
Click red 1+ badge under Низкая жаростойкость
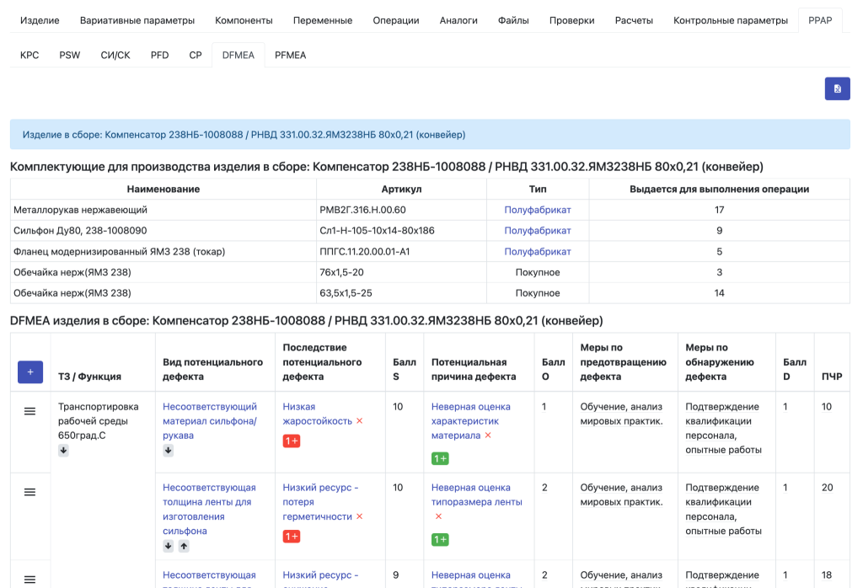291,441
